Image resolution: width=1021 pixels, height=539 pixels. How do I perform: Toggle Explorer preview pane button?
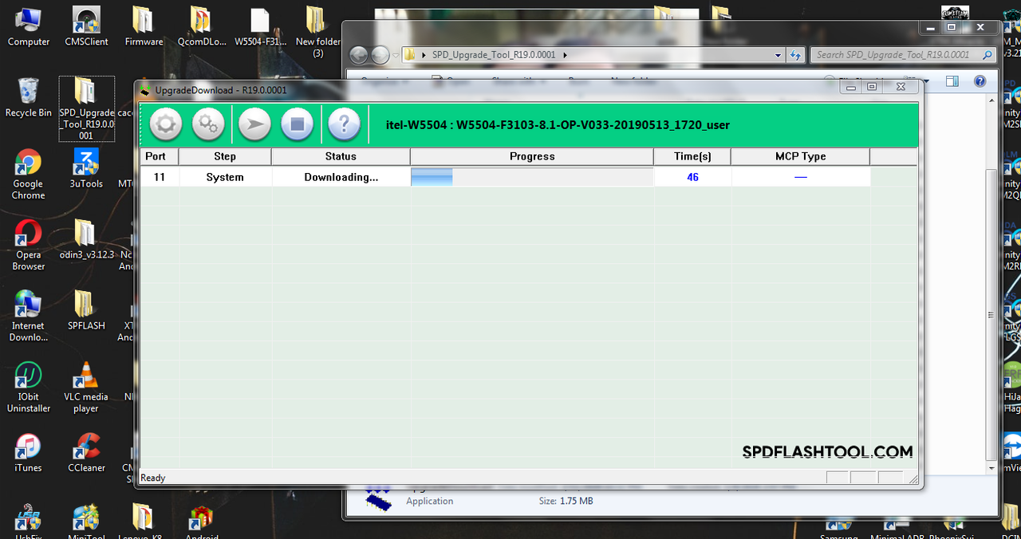click(x=952, y=81)
